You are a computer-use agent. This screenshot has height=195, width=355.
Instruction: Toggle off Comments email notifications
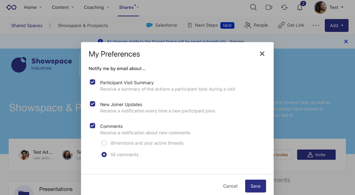92,126
